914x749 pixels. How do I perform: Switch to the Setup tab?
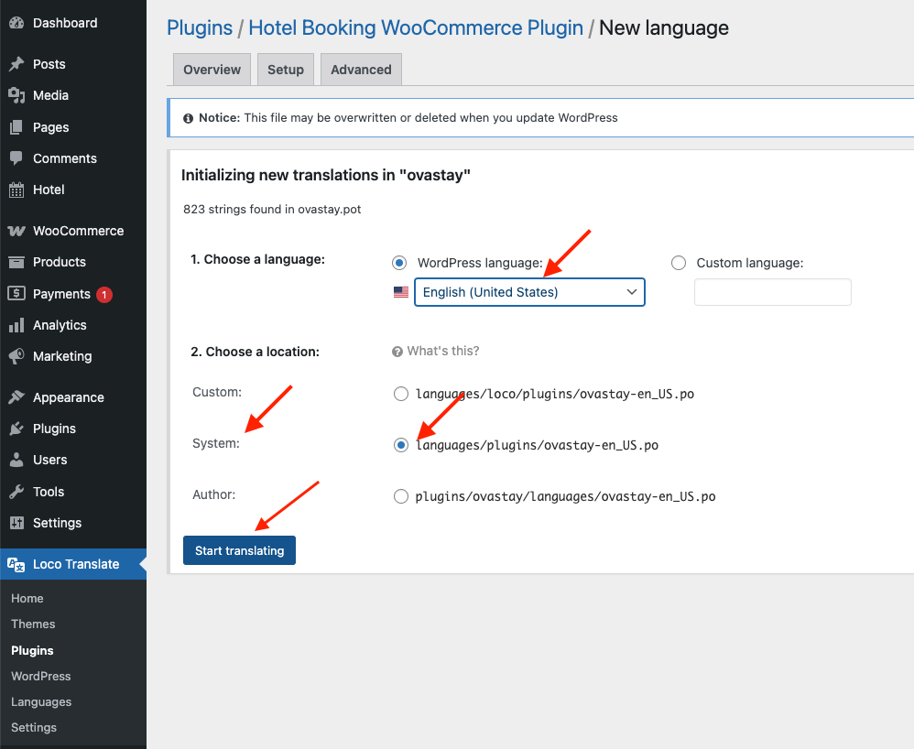click(x=285, y=70)
